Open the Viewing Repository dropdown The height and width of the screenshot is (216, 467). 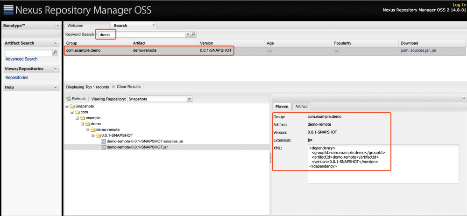(x=189, y=99)
